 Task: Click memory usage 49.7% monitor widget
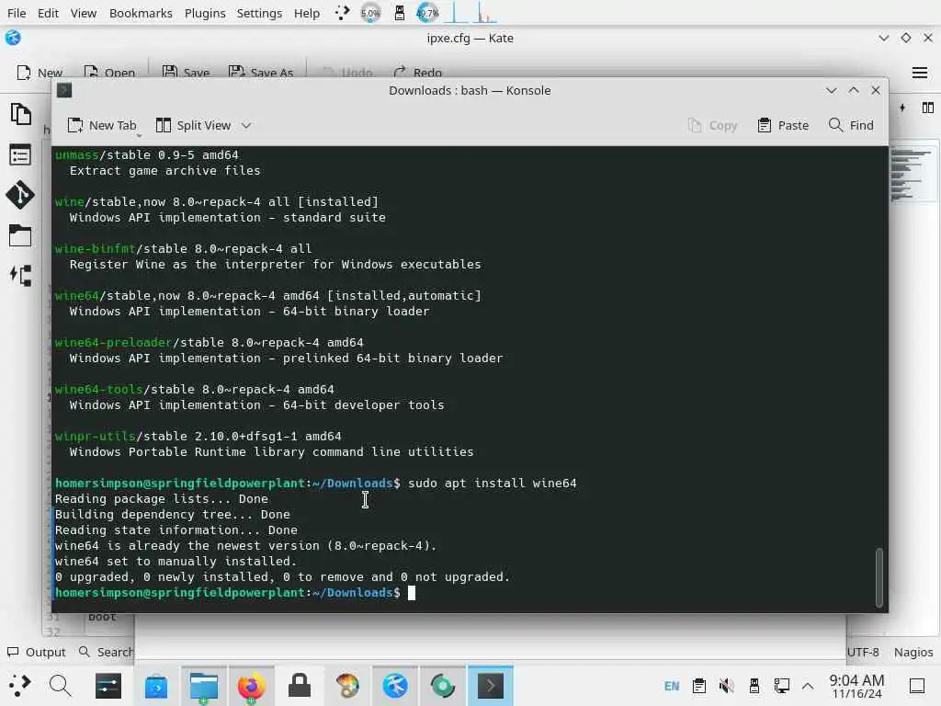point(428,13)
